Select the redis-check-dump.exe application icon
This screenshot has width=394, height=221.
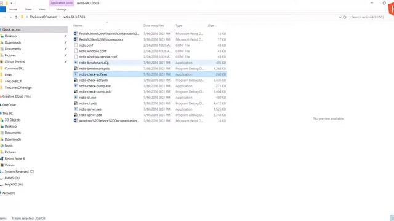pyautogui.click(x=76, y=86)
